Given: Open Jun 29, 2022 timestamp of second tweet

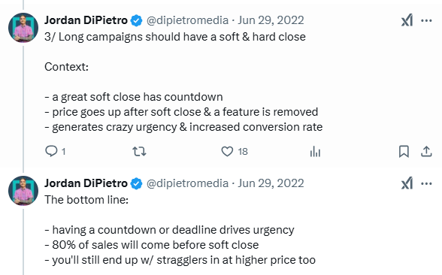Looking at the screenshot, I should click(271, 183).
